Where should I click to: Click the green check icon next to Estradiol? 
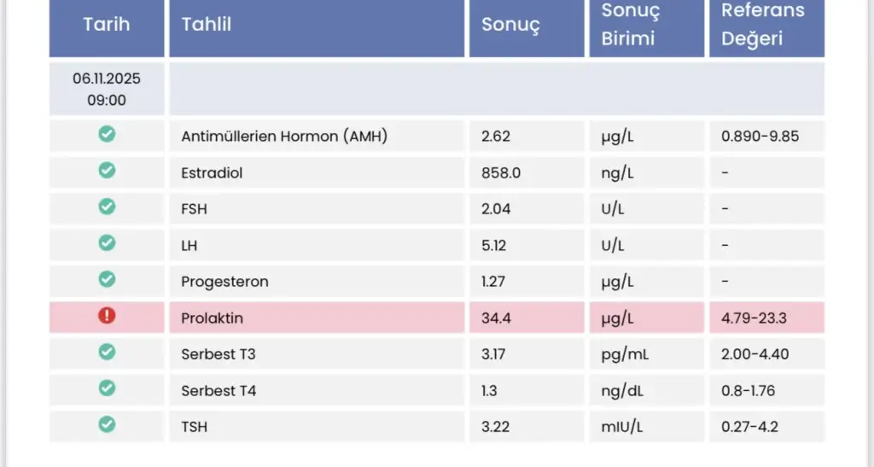(x=107, y=171)
